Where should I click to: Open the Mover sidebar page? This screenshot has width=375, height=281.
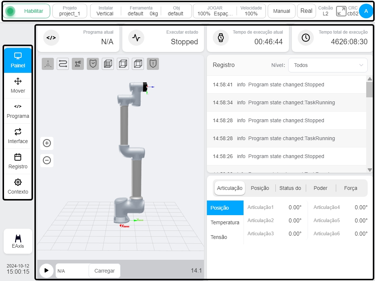point(18,86)
